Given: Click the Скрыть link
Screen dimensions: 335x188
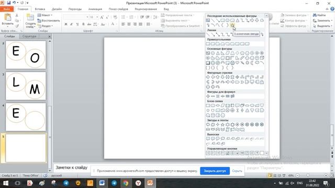Looking at the screenshot, I should pos(237,171).
